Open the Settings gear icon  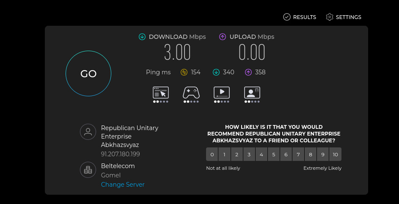pos(330,17)
